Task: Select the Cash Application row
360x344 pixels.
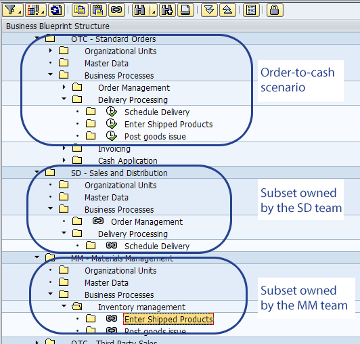Action: click(x=128, y=161)
